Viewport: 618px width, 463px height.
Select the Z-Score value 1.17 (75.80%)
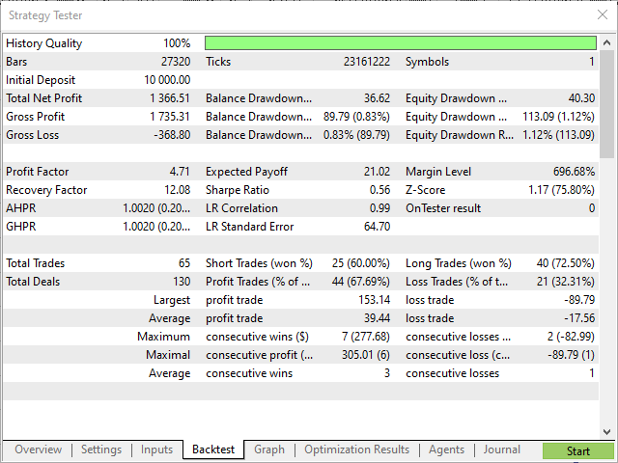point(561,190)
